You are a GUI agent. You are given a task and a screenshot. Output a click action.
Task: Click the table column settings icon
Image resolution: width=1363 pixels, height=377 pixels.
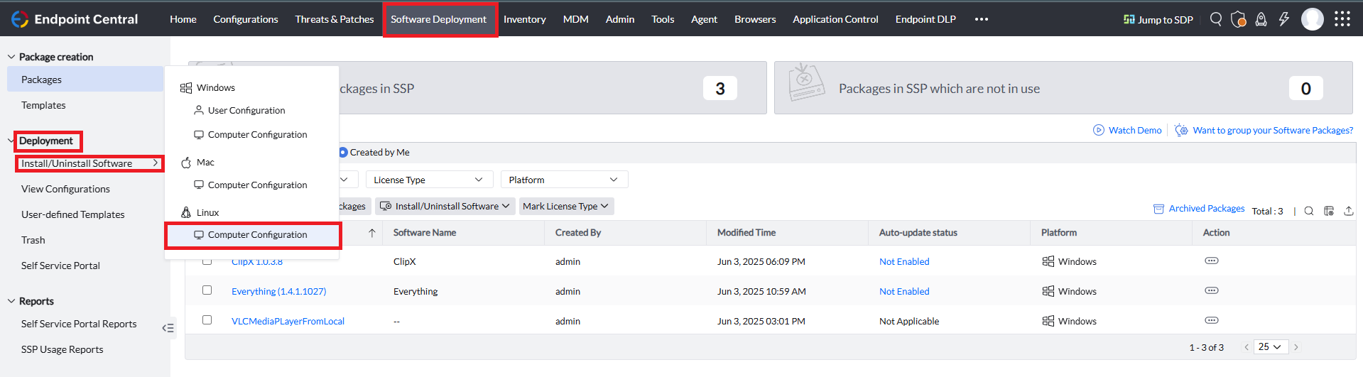click(1329, 211)
